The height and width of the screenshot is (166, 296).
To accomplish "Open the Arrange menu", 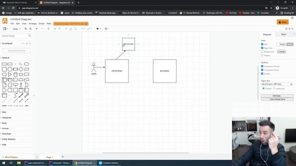I will coord(32,24).
